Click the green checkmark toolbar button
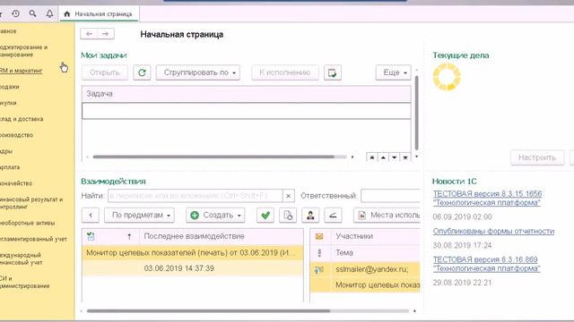The image size is (574, 322). coord(265,215)
